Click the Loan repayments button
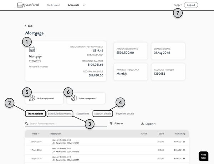This screenshot has width=214, height=164. [x=86, y=98]
